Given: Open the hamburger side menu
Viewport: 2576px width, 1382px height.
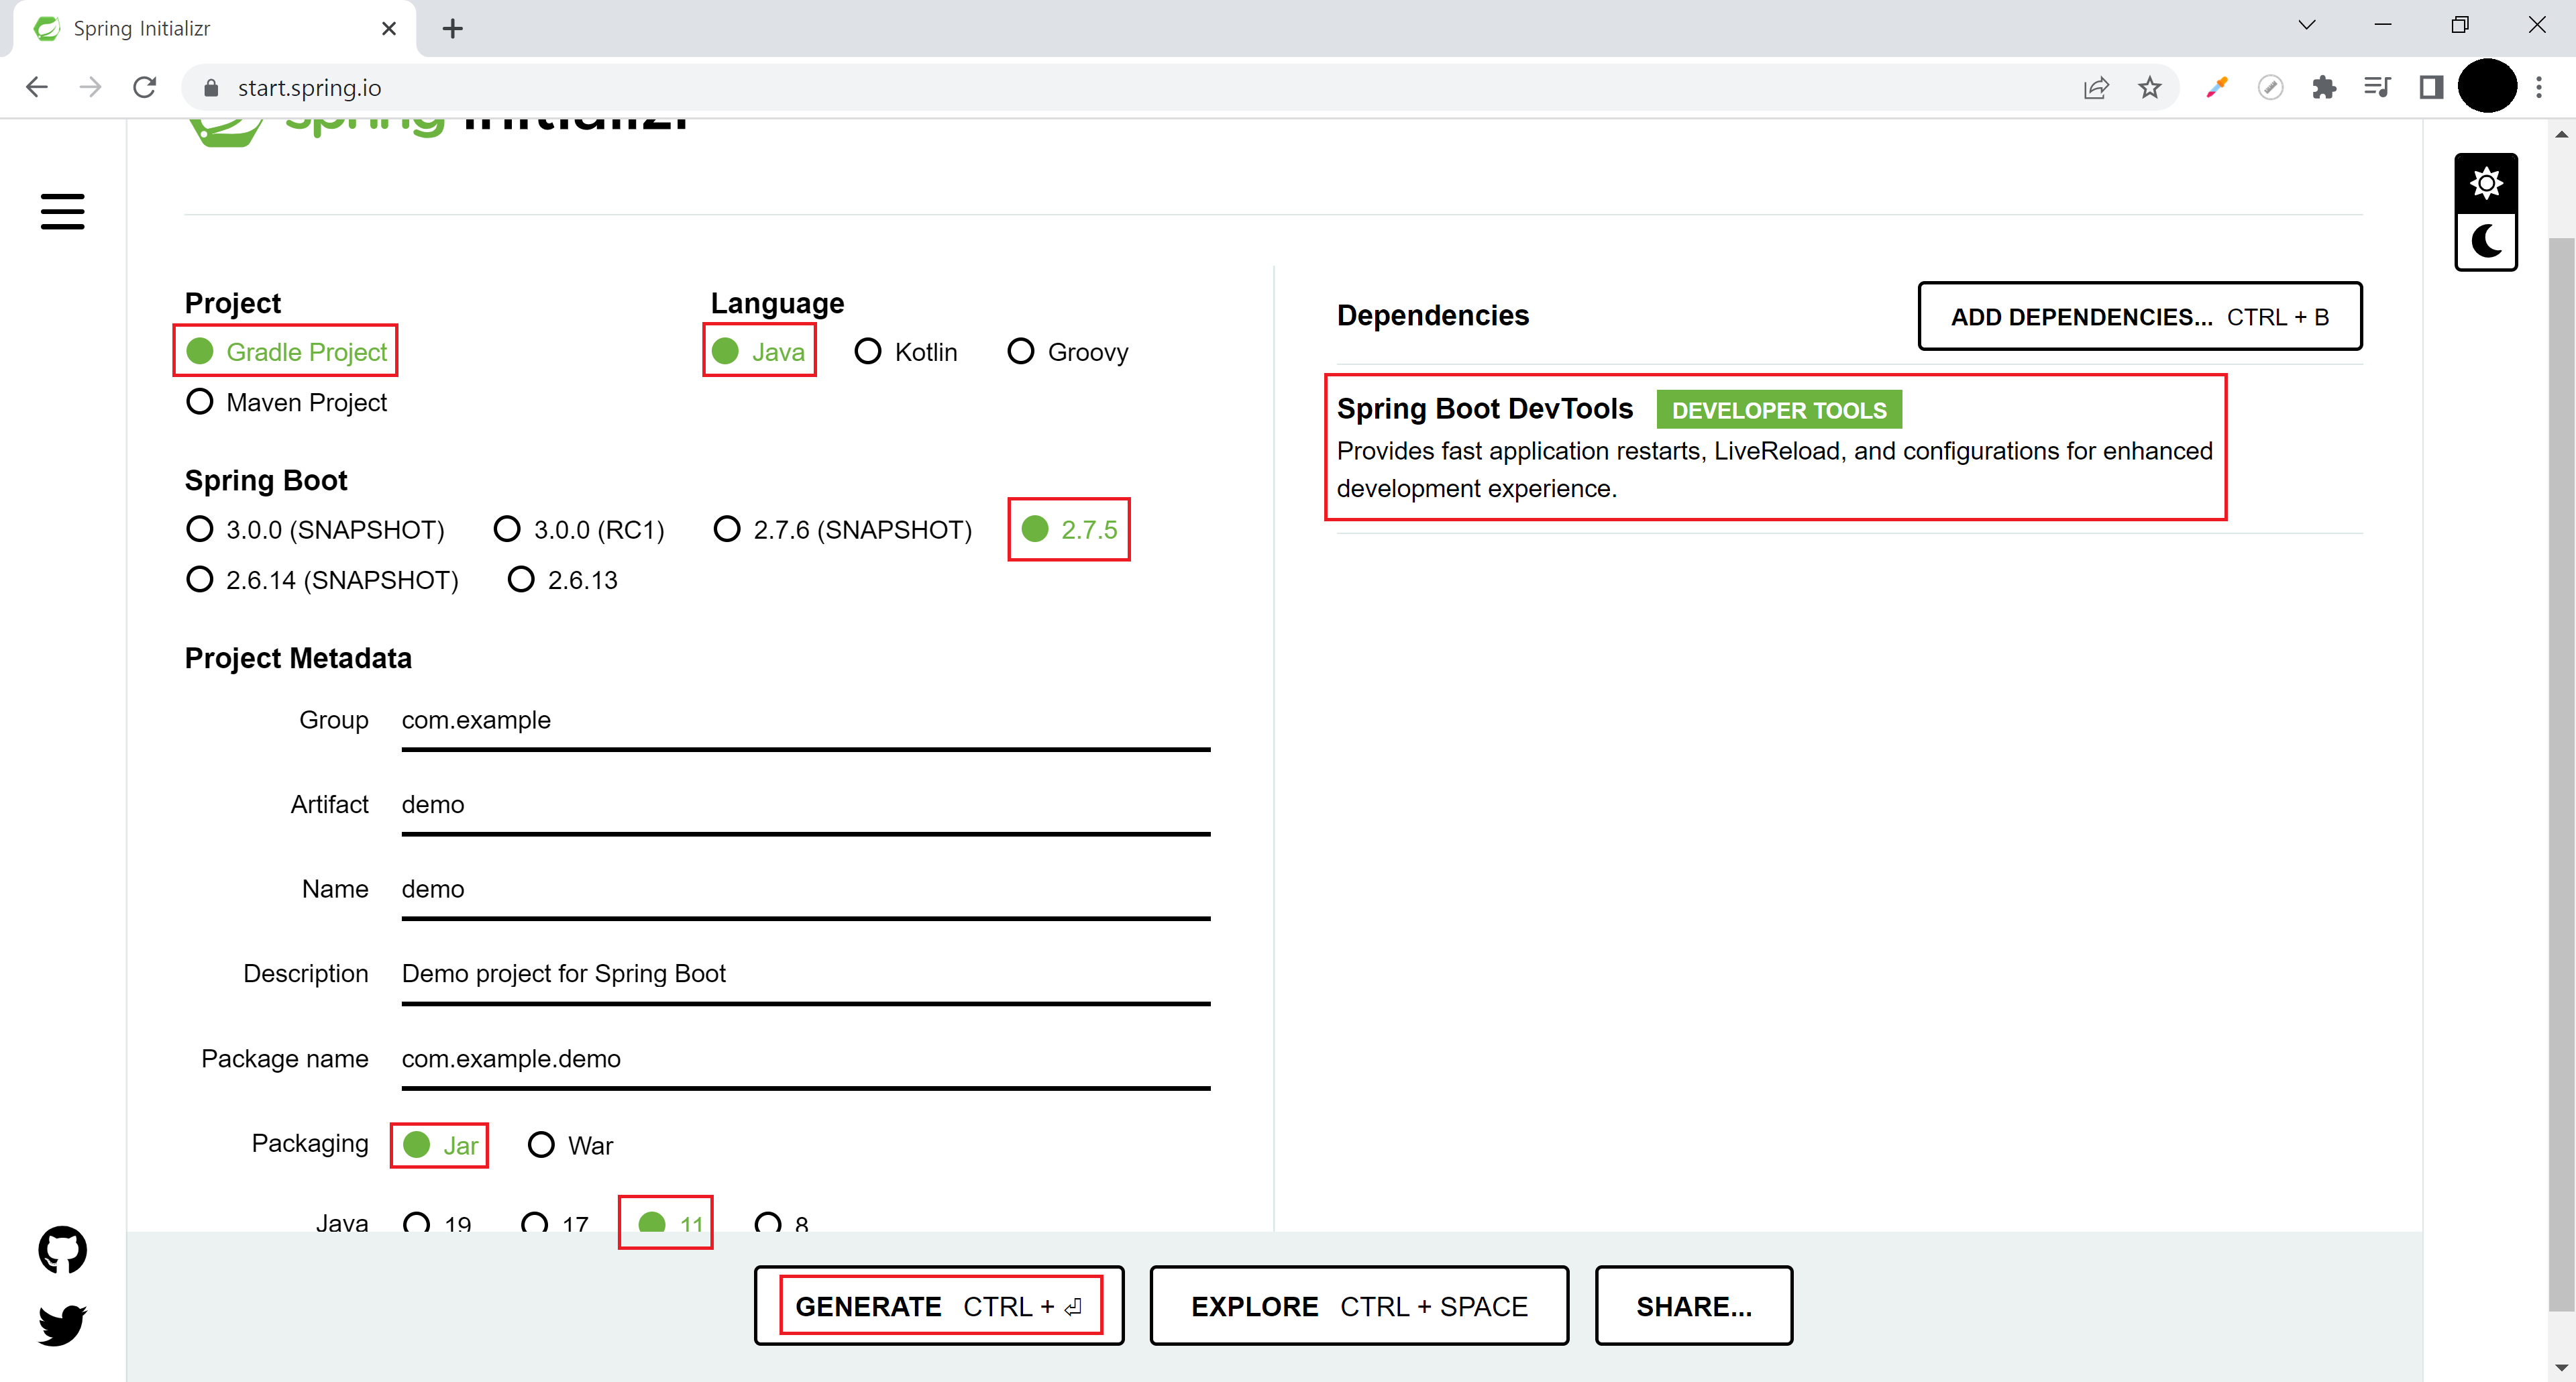Looking at the screenshot, I should 62,211.
